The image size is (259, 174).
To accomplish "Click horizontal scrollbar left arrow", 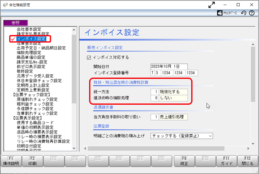I will (85, 149).
